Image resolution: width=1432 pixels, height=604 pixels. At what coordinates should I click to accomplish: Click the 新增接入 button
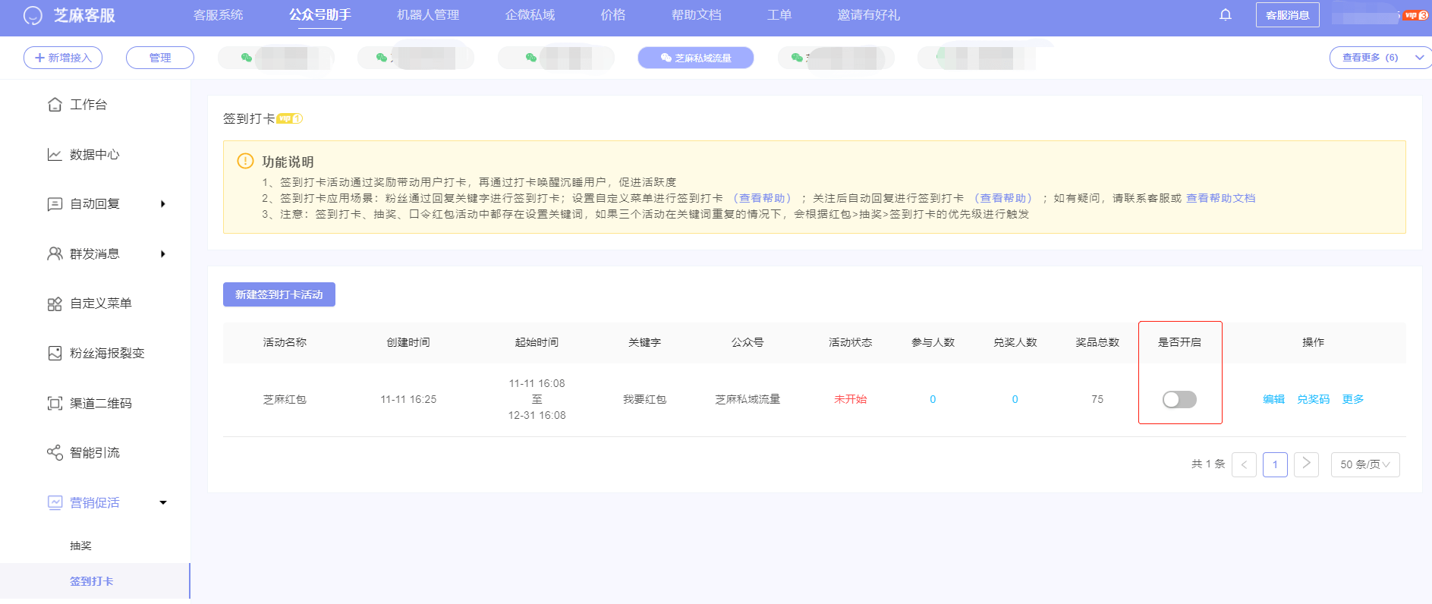(x=63, y=58)
